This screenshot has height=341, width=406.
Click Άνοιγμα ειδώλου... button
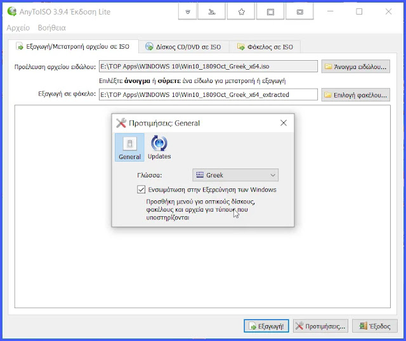coord(355,67)
